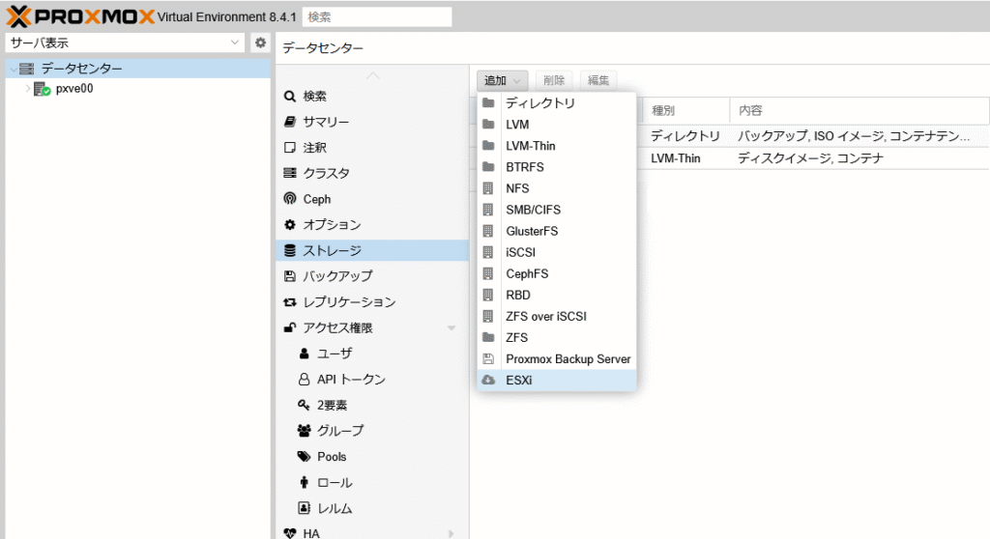Click the floppy icon beside バックアップ
The height and width of the screenshot is (539, 990).
[290, 276]
